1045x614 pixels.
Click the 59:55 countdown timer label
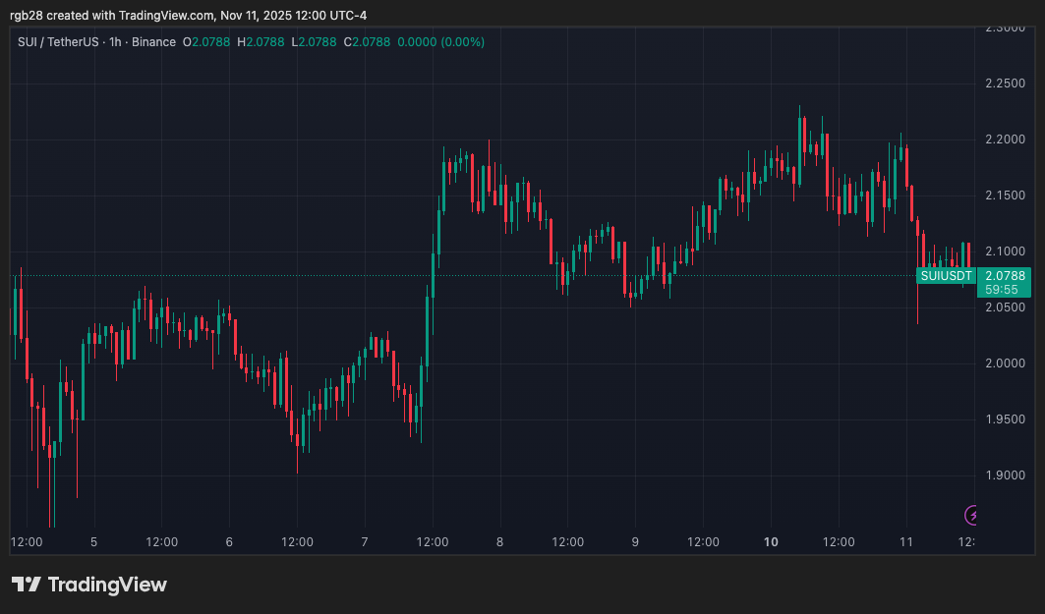[1002, 290]
